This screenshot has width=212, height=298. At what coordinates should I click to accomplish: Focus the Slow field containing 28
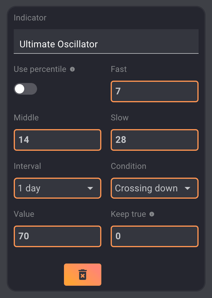(x=154, y=140)
